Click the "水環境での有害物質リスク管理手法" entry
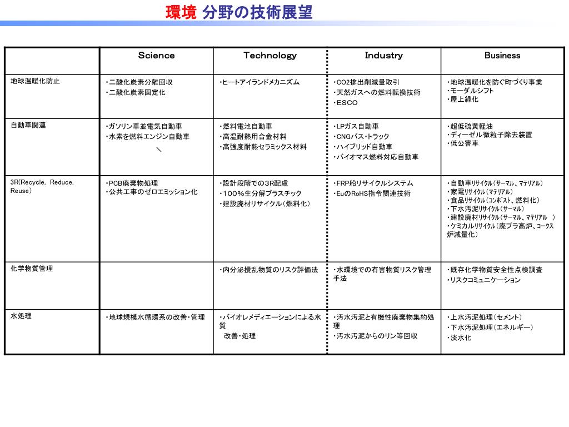 coord(382,274)
